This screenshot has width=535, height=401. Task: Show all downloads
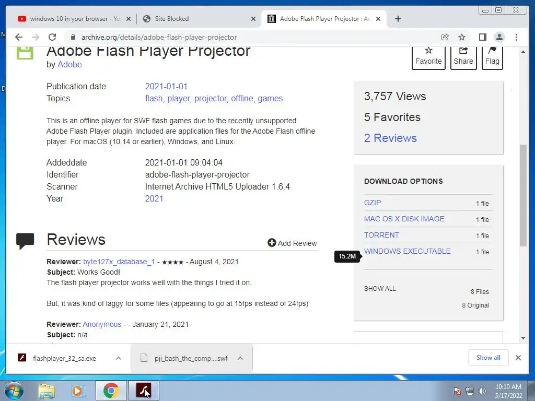pos(489,357)
